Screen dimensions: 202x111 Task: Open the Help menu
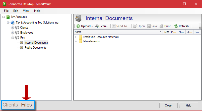point(37,11)
